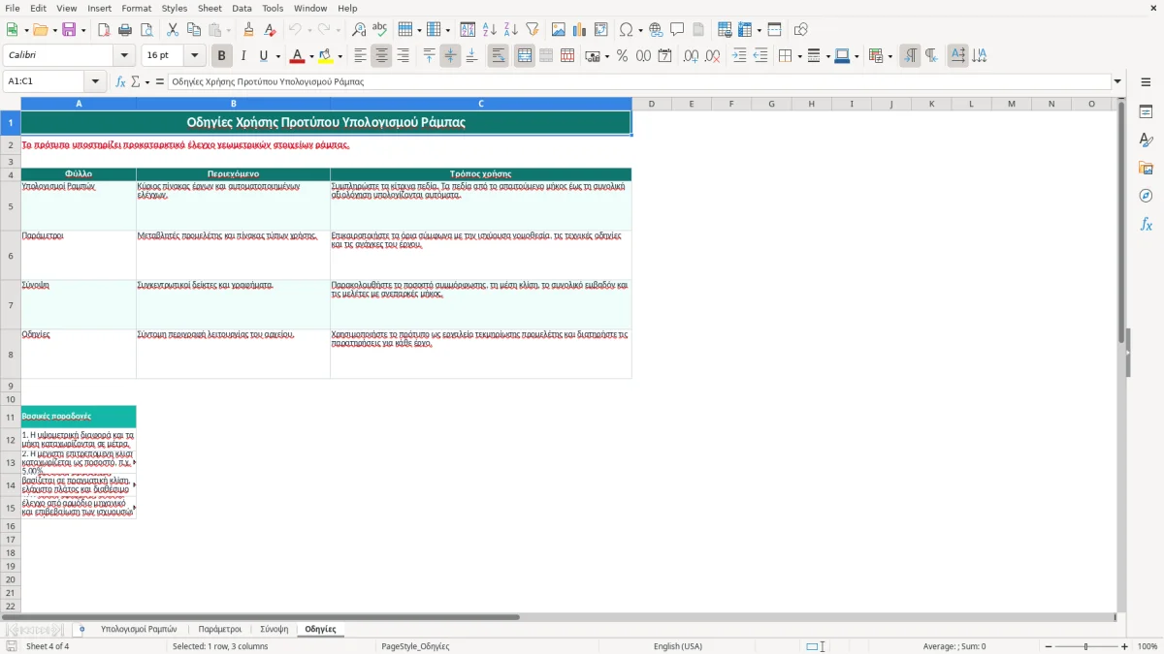Open the Font Name dropdown list
The width and height of the screenshot is (1164, 654).
pos(124,56)
